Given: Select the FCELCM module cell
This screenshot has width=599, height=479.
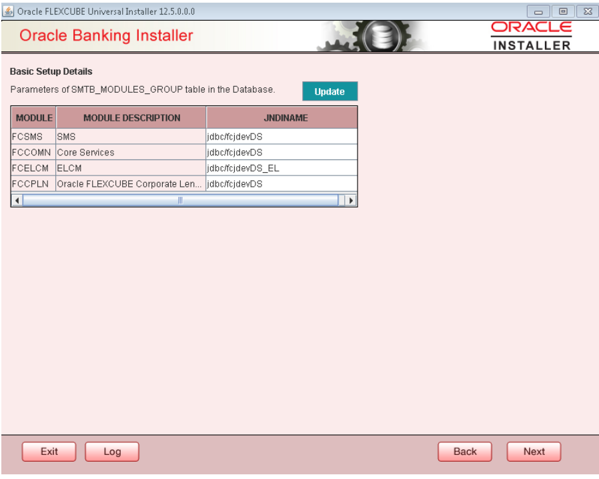Looking at the screenshot, I should [x=34, y=168].
